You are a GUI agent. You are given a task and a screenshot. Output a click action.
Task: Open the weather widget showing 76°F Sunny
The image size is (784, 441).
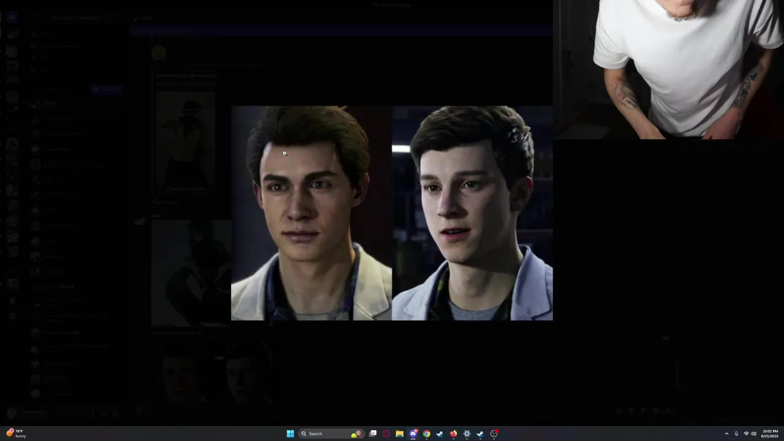(x=16, y=434)
